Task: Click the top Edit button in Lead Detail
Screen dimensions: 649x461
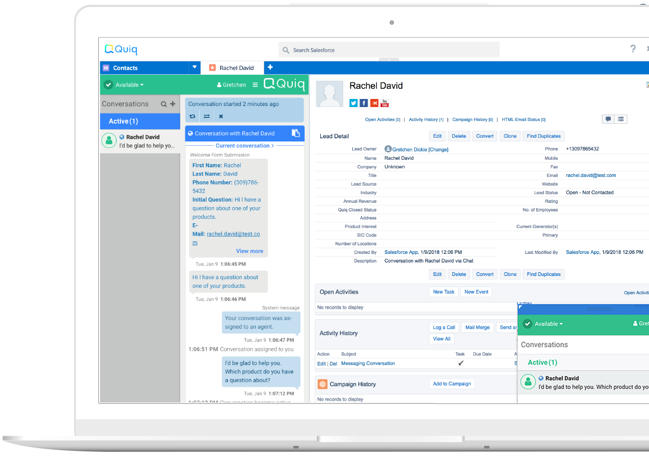Action: [437, 136]
